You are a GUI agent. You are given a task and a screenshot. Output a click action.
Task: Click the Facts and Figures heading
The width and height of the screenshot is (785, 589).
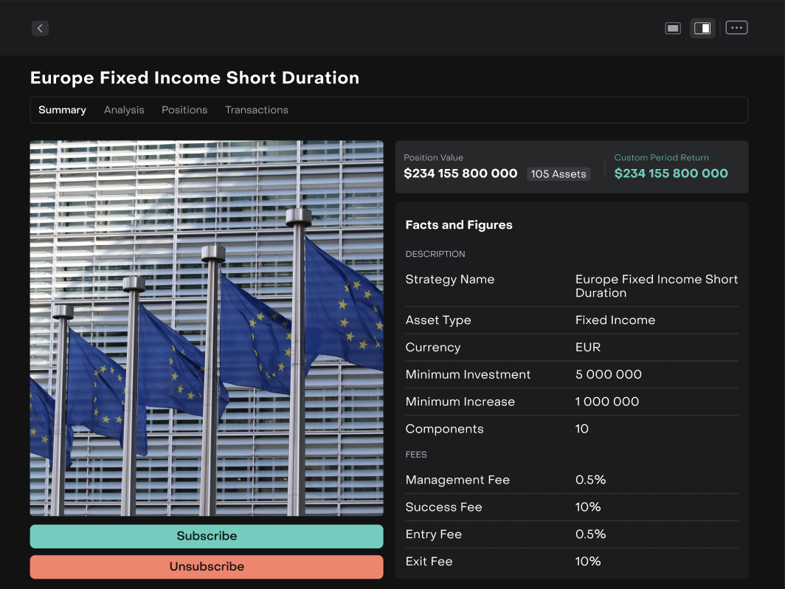point(459,225)
